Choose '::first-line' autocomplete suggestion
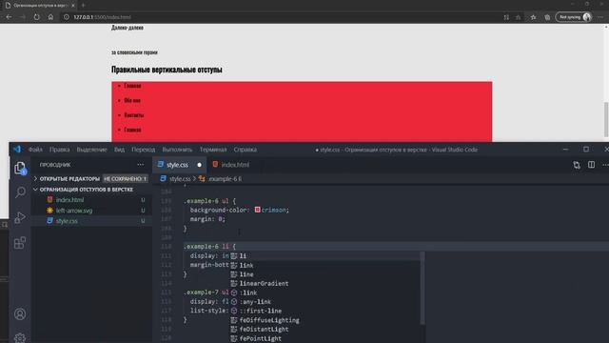This screenshot has width=609, height=343. (x=324, y=311)
